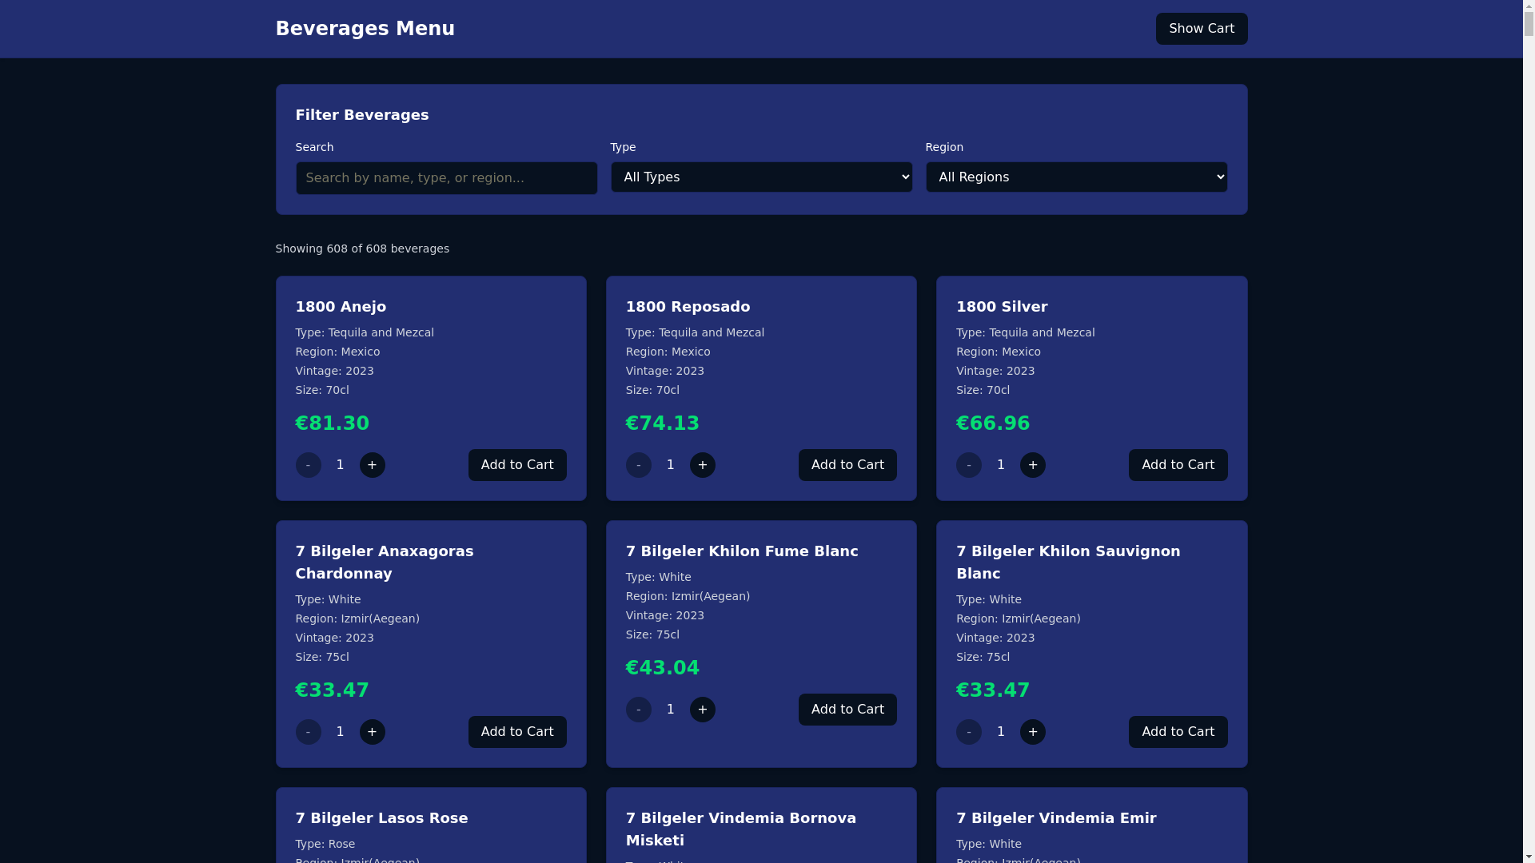Focus the beverage search field
Image resolution: width=1535 pixels, height=863 pixels.
pyautogui.click(x=446, y=178)
